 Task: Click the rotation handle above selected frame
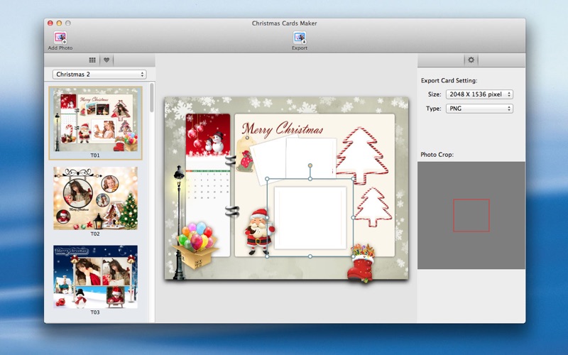[310, 165]
